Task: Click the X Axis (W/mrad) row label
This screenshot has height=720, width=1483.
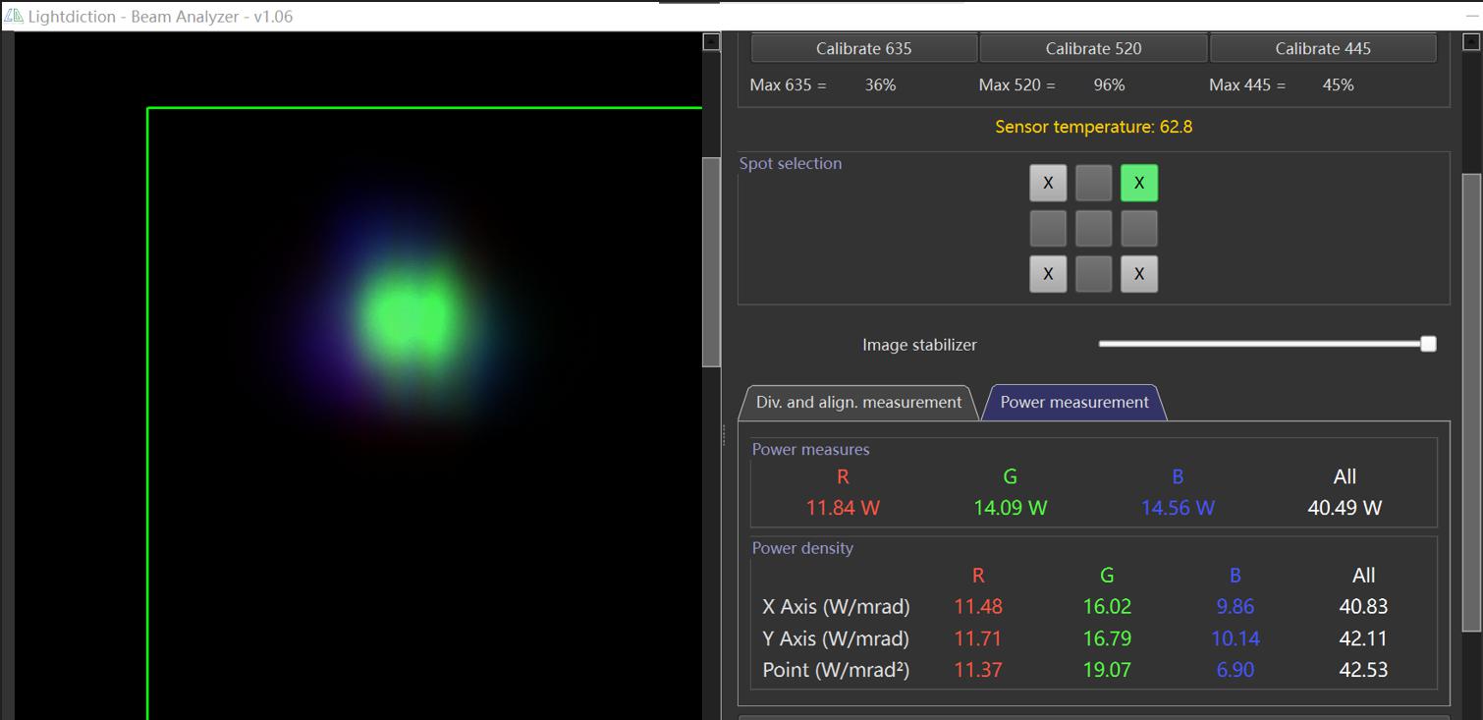Action: click(836, 607)
